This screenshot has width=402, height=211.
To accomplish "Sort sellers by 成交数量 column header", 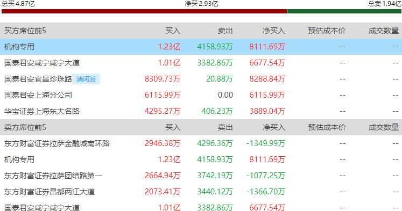I will (x=384, y=127).
